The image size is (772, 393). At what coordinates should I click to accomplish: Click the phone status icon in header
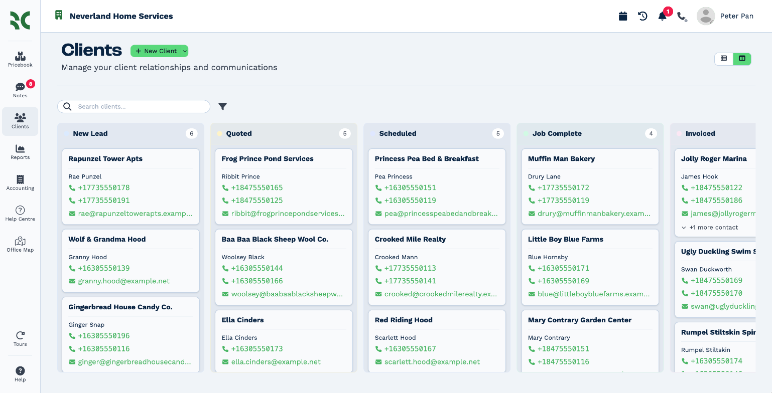(682, 17)
